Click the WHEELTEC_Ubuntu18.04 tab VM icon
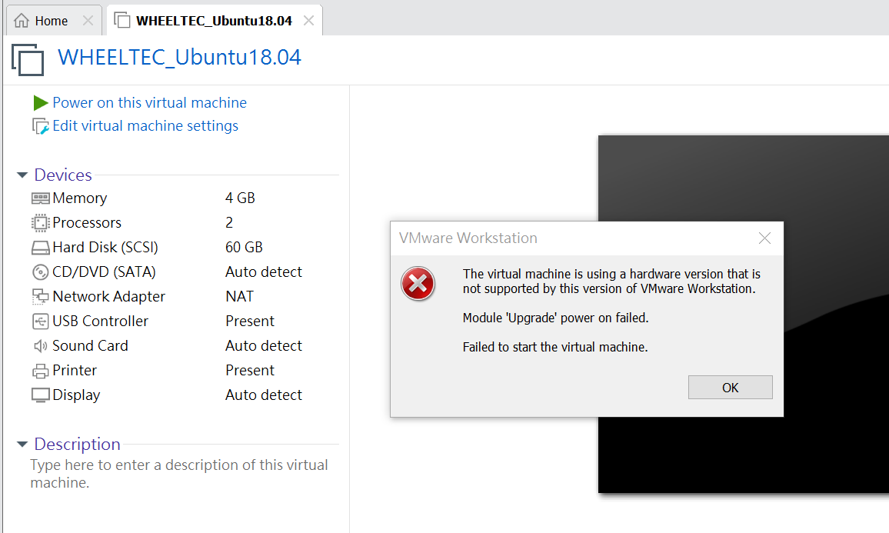The height and width of the screenshot is (533, 889). click(x=122, y=21)
